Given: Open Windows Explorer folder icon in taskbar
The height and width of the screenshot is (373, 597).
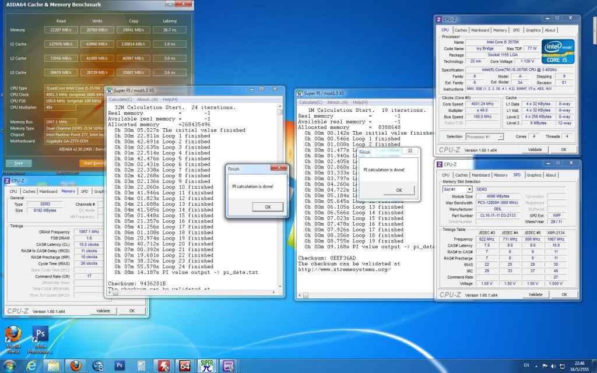Looking at the screenshot, I should click(x=53, y=366).
